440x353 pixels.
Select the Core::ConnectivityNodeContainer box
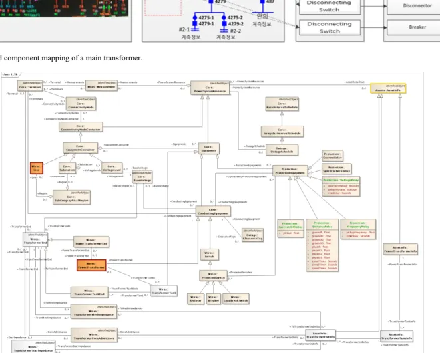tap(81, 127)
